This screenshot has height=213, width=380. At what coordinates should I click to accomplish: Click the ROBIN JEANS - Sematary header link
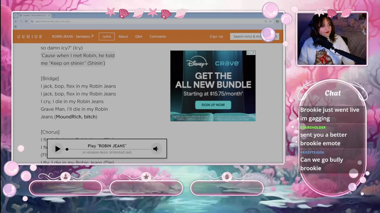[x=73, y=36]
